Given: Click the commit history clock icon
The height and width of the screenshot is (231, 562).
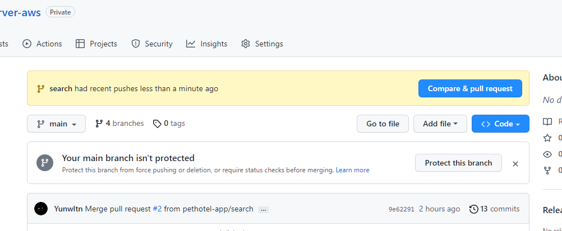Looking at the screenshot, I should 474,209.
